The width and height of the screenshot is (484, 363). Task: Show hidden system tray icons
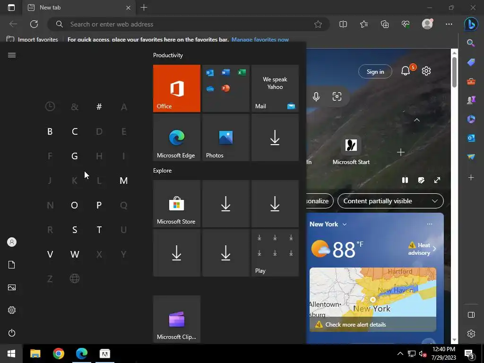pos(400,354)
